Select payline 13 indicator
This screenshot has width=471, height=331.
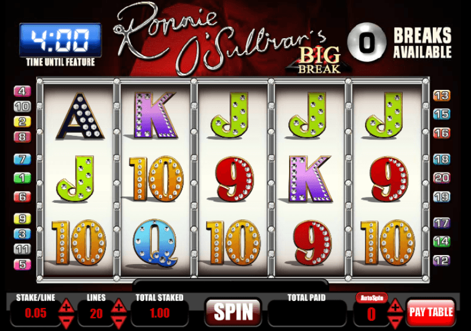[442, 96]
